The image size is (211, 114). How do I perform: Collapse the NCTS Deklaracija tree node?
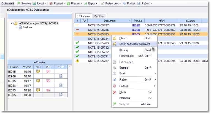tap(12, 23)
